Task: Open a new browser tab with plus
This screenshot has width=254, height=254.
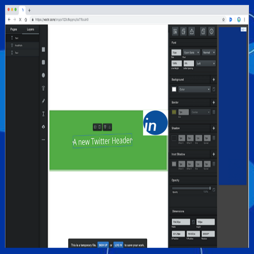Action: click(x=29, y=10)
